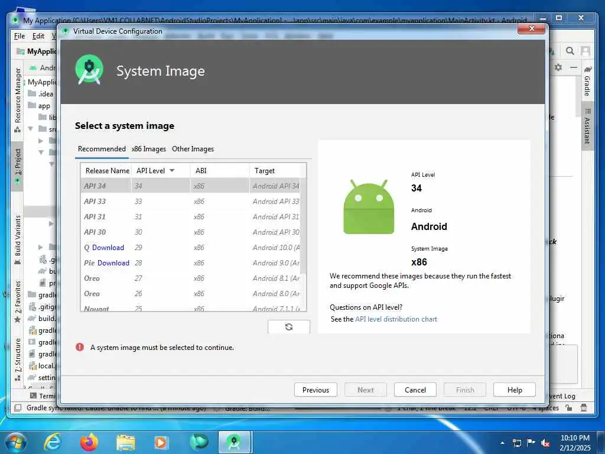
Task: Open Windows Explorer folder on taskbar
Action: pyautogui.click(x=126, y=442)
